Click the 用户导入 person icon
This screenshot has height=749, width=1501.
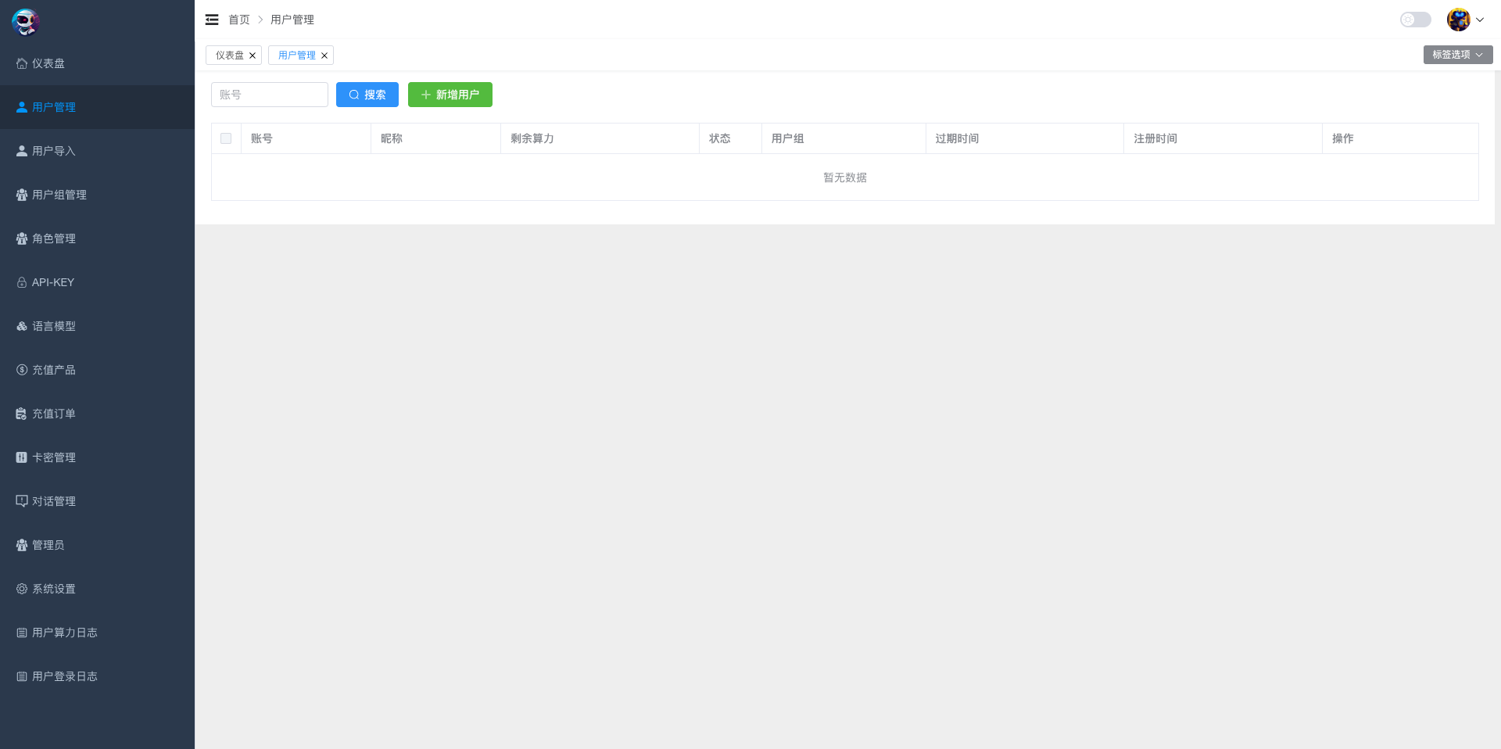pyautogui.click(x=22, y=151)
